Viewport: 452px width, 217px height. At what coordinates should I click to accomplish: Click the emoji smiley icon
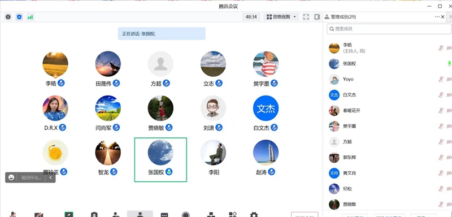11,177
